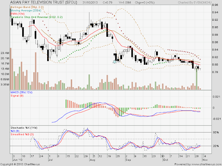Image resolution: width=222 pixels, height=166 pixels.
Task: Click the Sep month label
Action: pyautogui.click(x=128, y=160)
